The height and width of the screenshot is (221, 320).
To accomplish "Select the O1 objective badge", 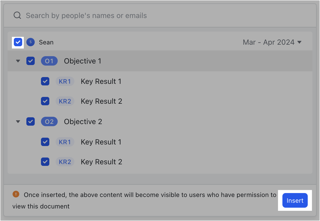I will pos(49,61).
